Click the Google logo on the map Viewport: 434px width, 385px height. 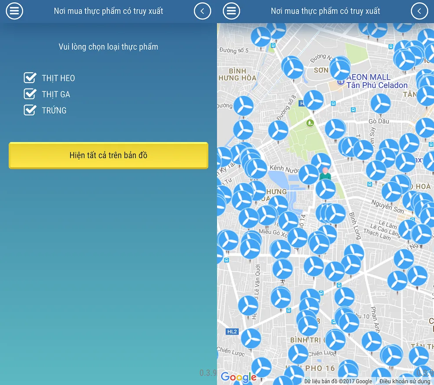[238, 377]
